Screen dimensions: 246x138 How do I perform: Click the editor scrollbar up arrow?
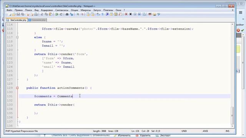point(232,24)
